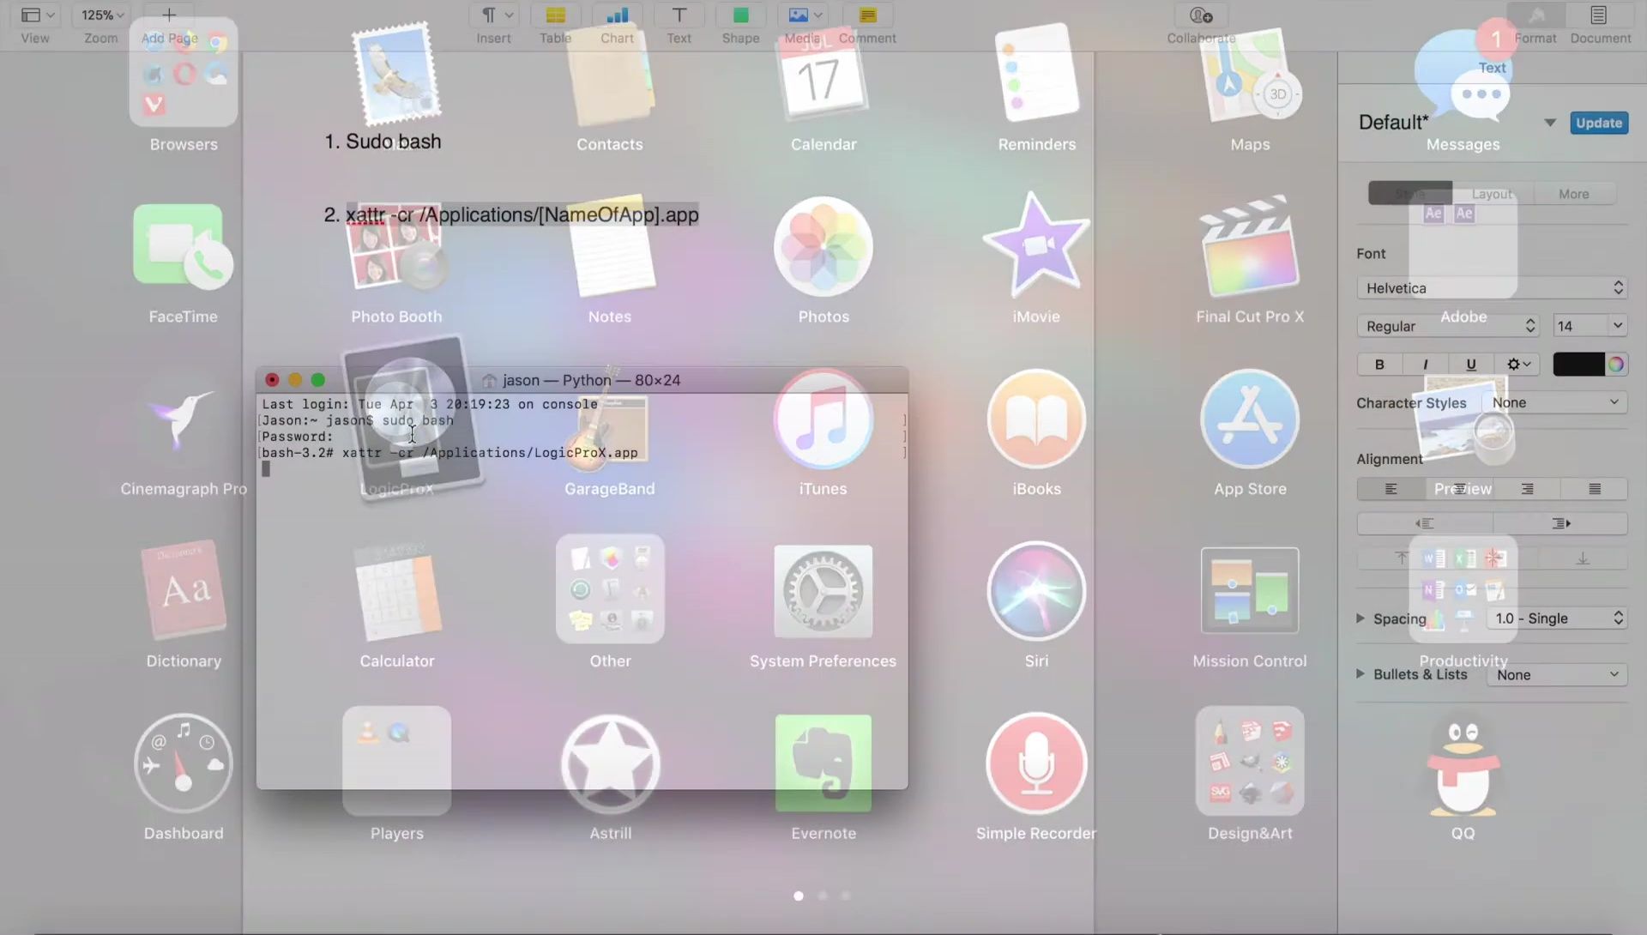Decrease indent level button
1647x935 pixels.
1425,523
